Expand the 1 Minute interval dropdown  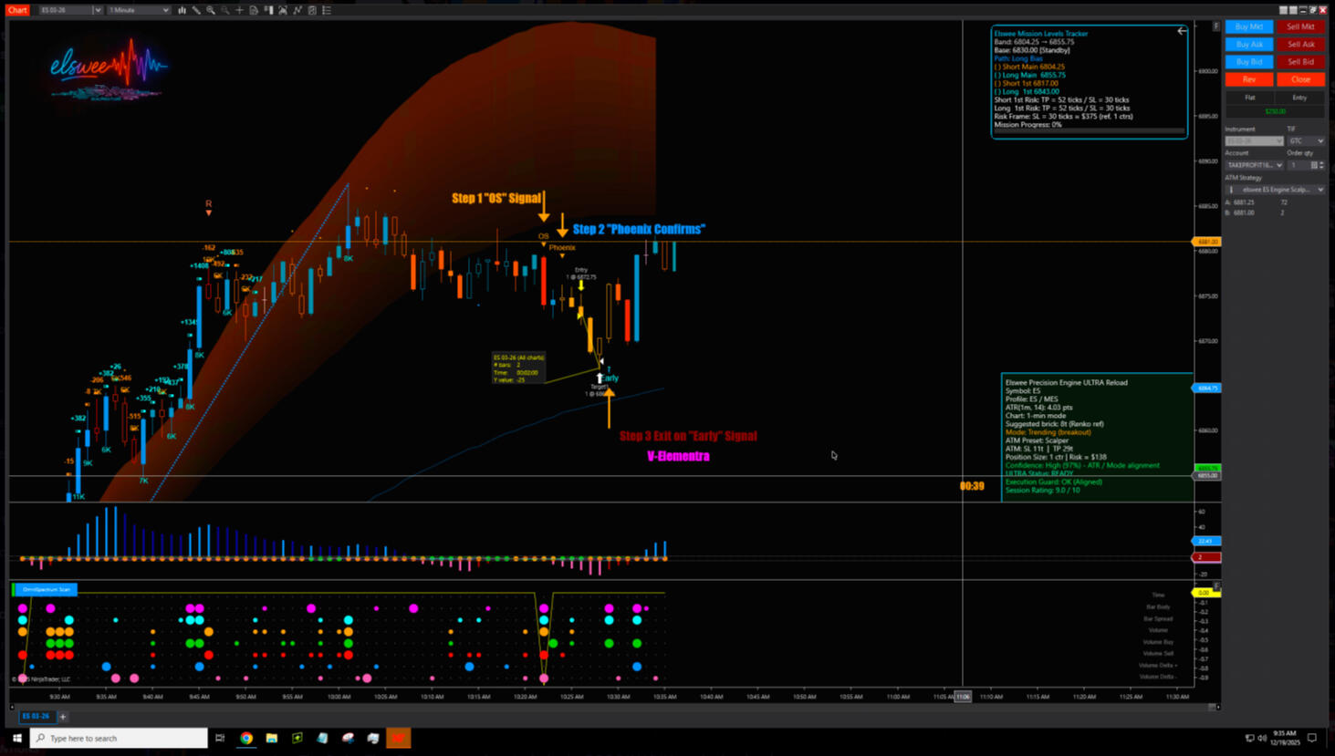click(x=139, y=10)
